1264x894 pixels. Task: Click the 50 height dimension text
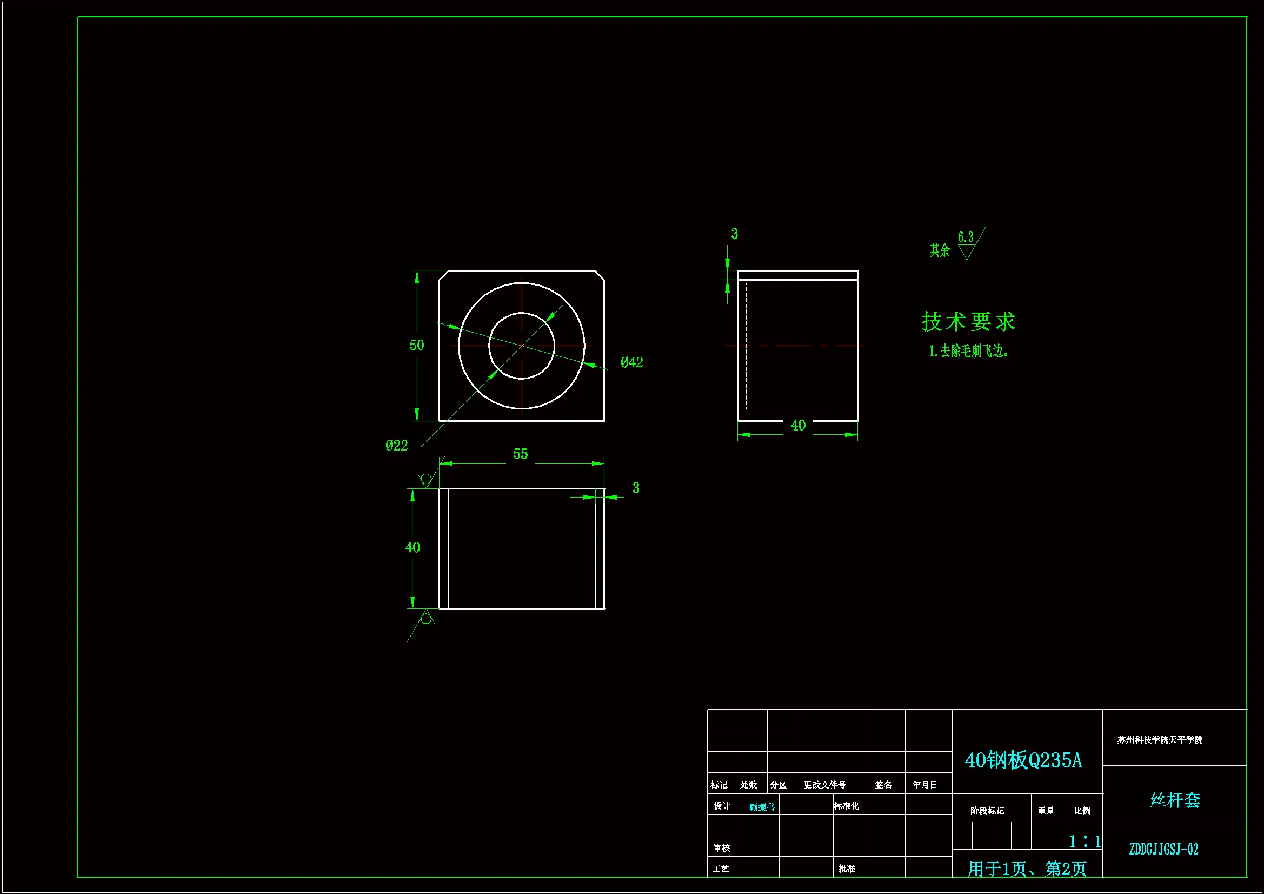(416, 346)
